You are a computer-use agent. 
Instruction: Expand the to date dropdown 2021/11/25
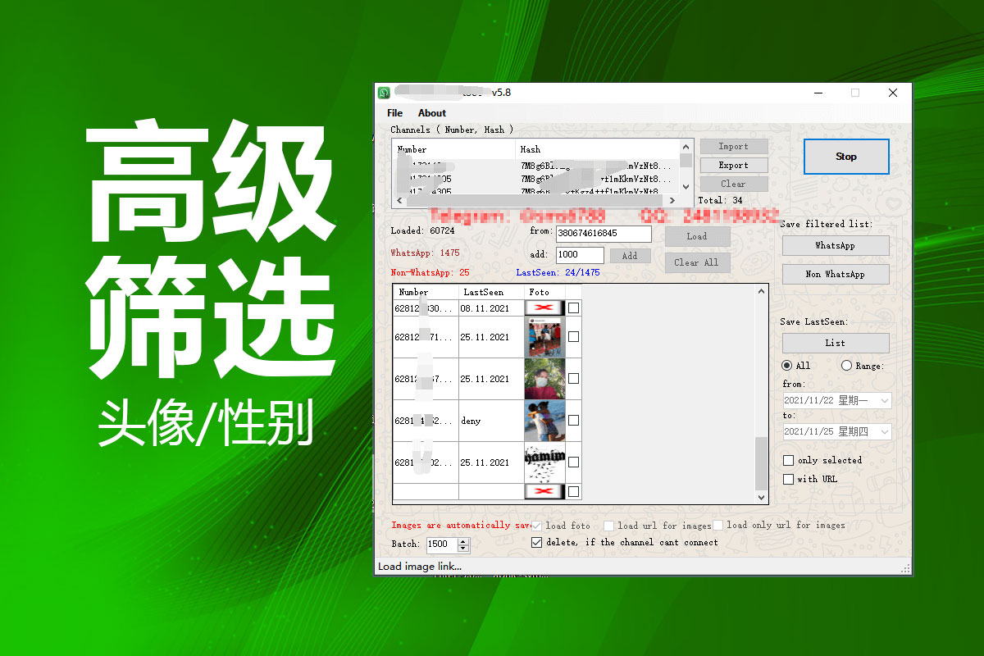[x=884, y=431]
